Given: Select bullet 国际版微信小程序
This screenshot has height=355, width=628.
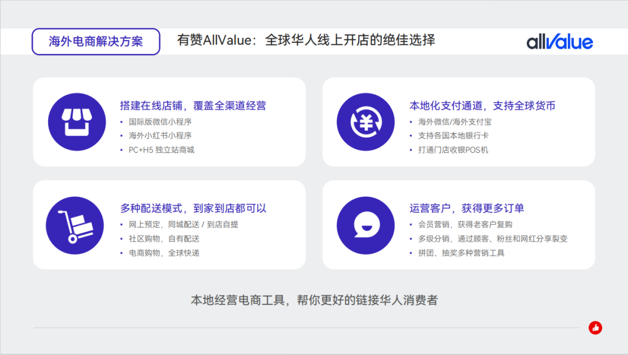Looking at the screenshot, I should click(160, 121).
